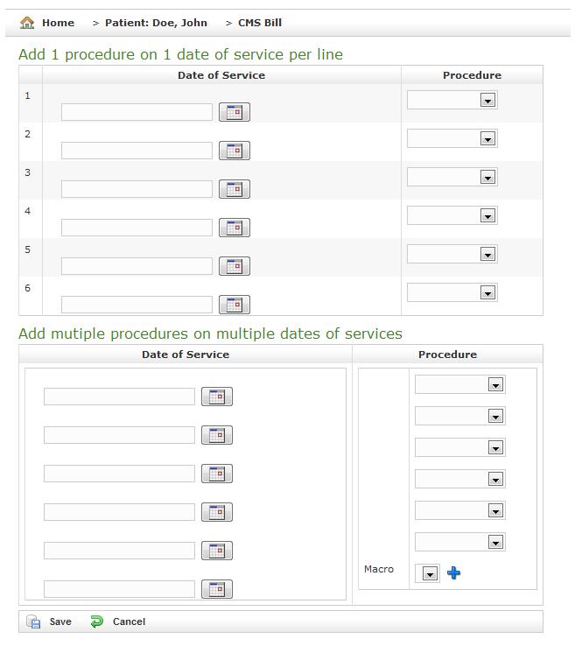This screenshot has height=646, width=582.
Task: Click the green Cancel arrow icon
Action: click(97, 621)
